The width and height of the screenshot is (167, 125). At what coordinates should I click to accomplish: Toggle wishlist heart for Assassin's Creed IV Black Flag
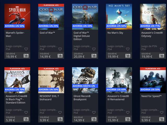pyautogui.click(x=26, y=113)
